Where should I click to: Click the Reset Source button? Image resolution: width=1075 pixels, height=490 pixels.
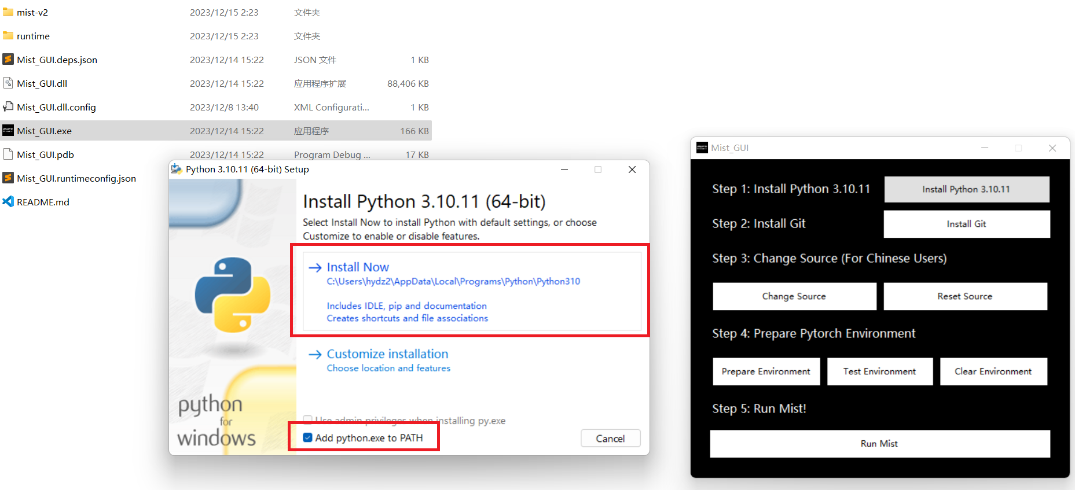[965, 296]
